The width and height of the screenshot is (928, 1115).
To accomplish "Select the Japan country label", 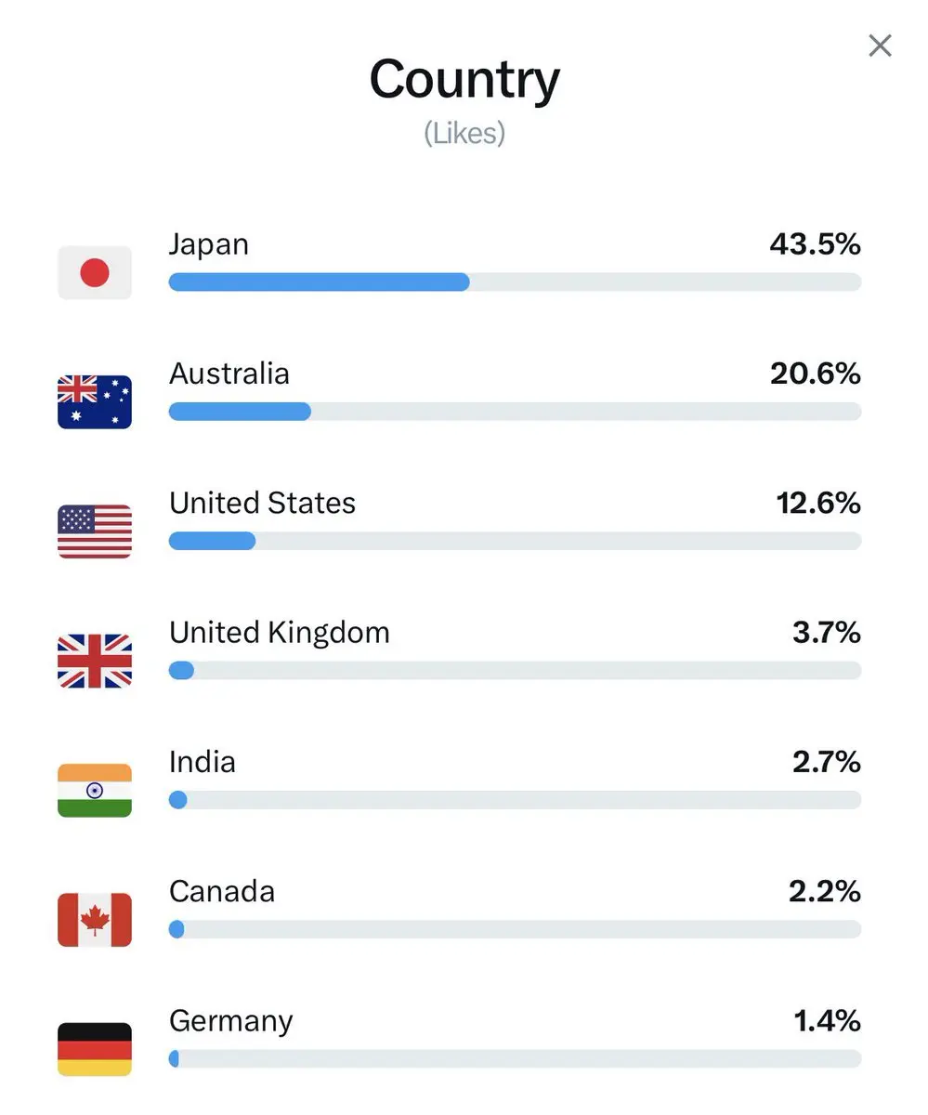I will point(209,245).
